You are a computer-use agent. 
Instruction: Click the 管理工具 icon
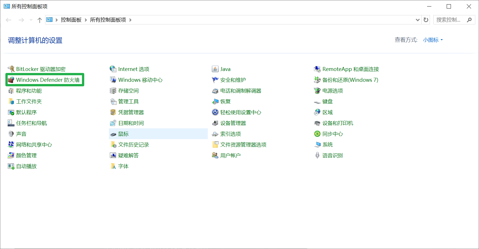point(113,101)
